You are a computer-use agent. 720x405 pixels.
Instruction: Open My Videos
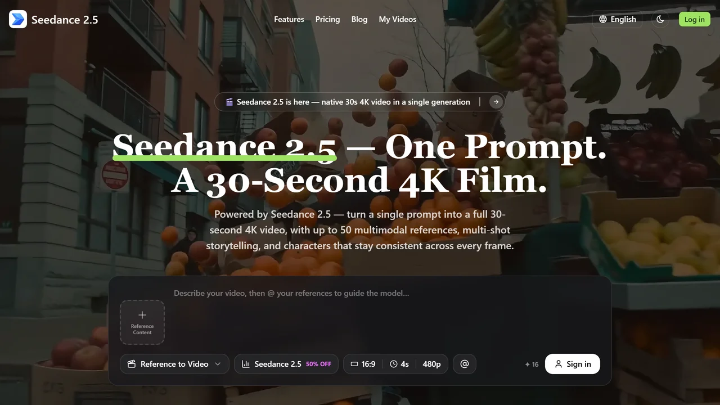click(x=398, y=19)
